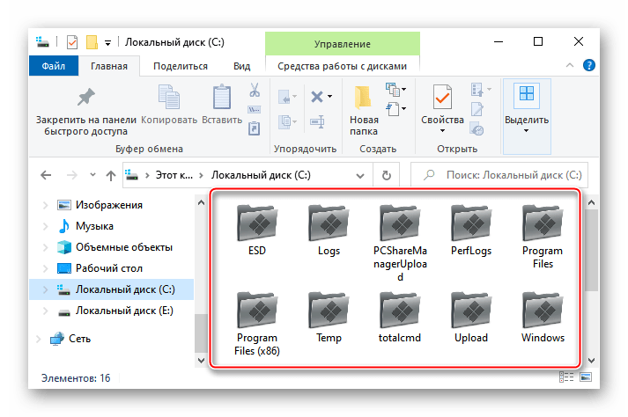The width and height of the screenshot is (628, 417).
Task: Expand the Рабочий стол tree node
Action: [45, 268]
